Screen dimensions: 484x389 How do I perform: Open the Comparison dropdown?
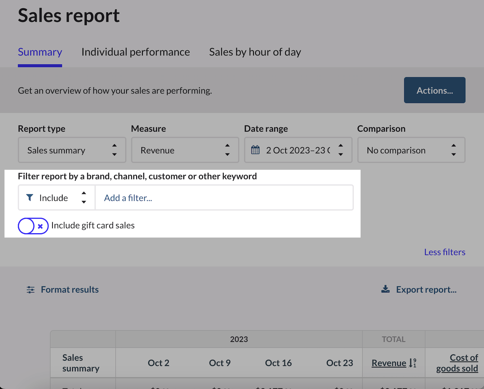click(x=411, y=150)
